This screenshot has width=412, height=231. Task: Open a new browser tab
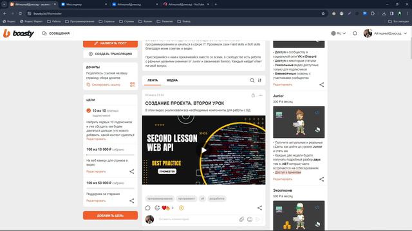pos(216,4)
